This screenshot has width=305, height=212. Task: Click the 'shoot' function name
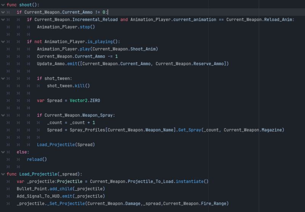[x=26, y=5]
